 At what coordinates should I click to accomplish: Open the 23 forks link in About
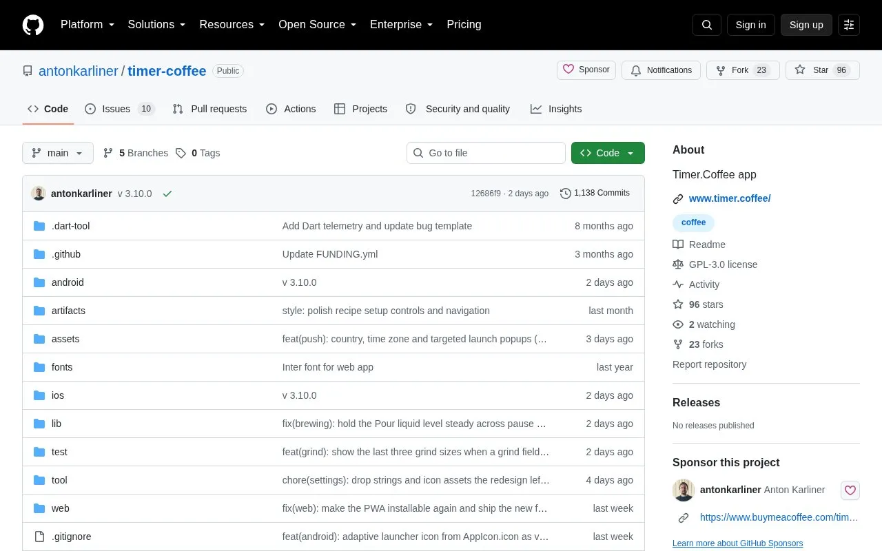[x=698, y=344]
